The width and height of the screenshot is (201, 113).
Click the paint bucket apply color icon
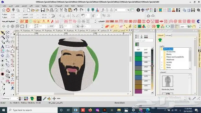click(49, 99)
